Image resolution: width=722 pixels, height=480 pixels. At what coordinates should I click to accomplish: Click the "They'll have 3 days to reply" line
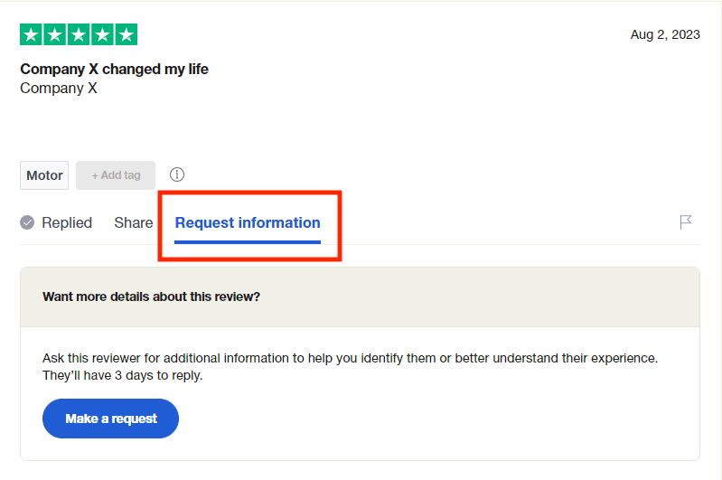tap(122, 375)
